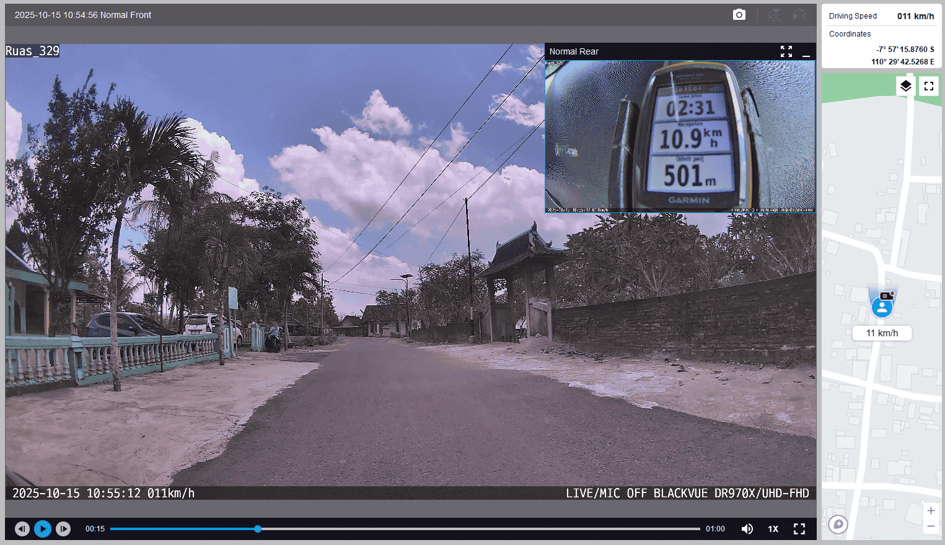
Task: Step forward to the next frame
Action: pos(63,529)
